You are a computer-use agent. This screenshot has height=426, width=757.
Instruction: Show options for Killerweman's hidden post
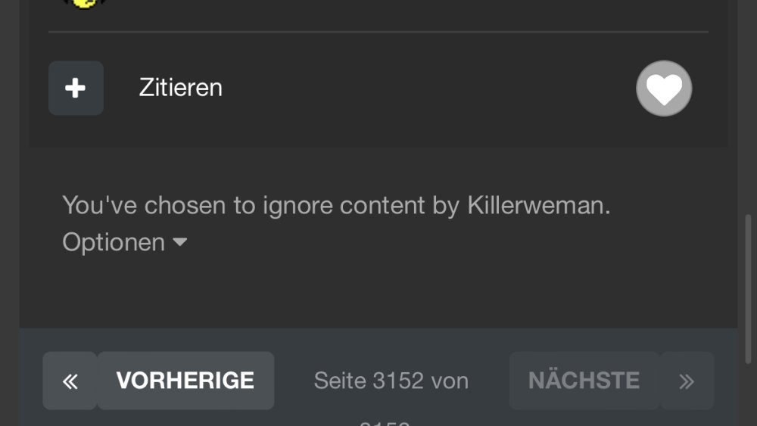(125, 241)
